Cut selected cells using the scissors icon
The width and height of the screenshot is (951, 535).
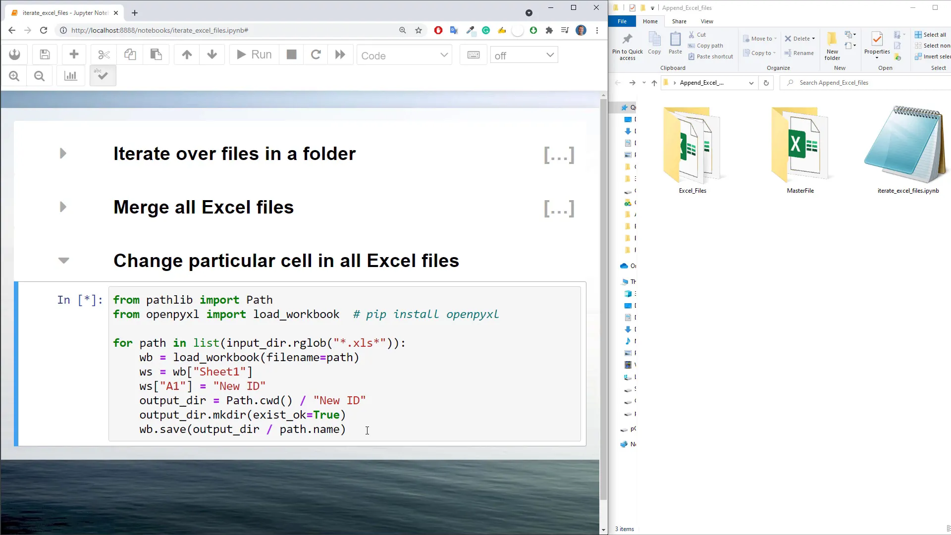click(x=104, y=54)
